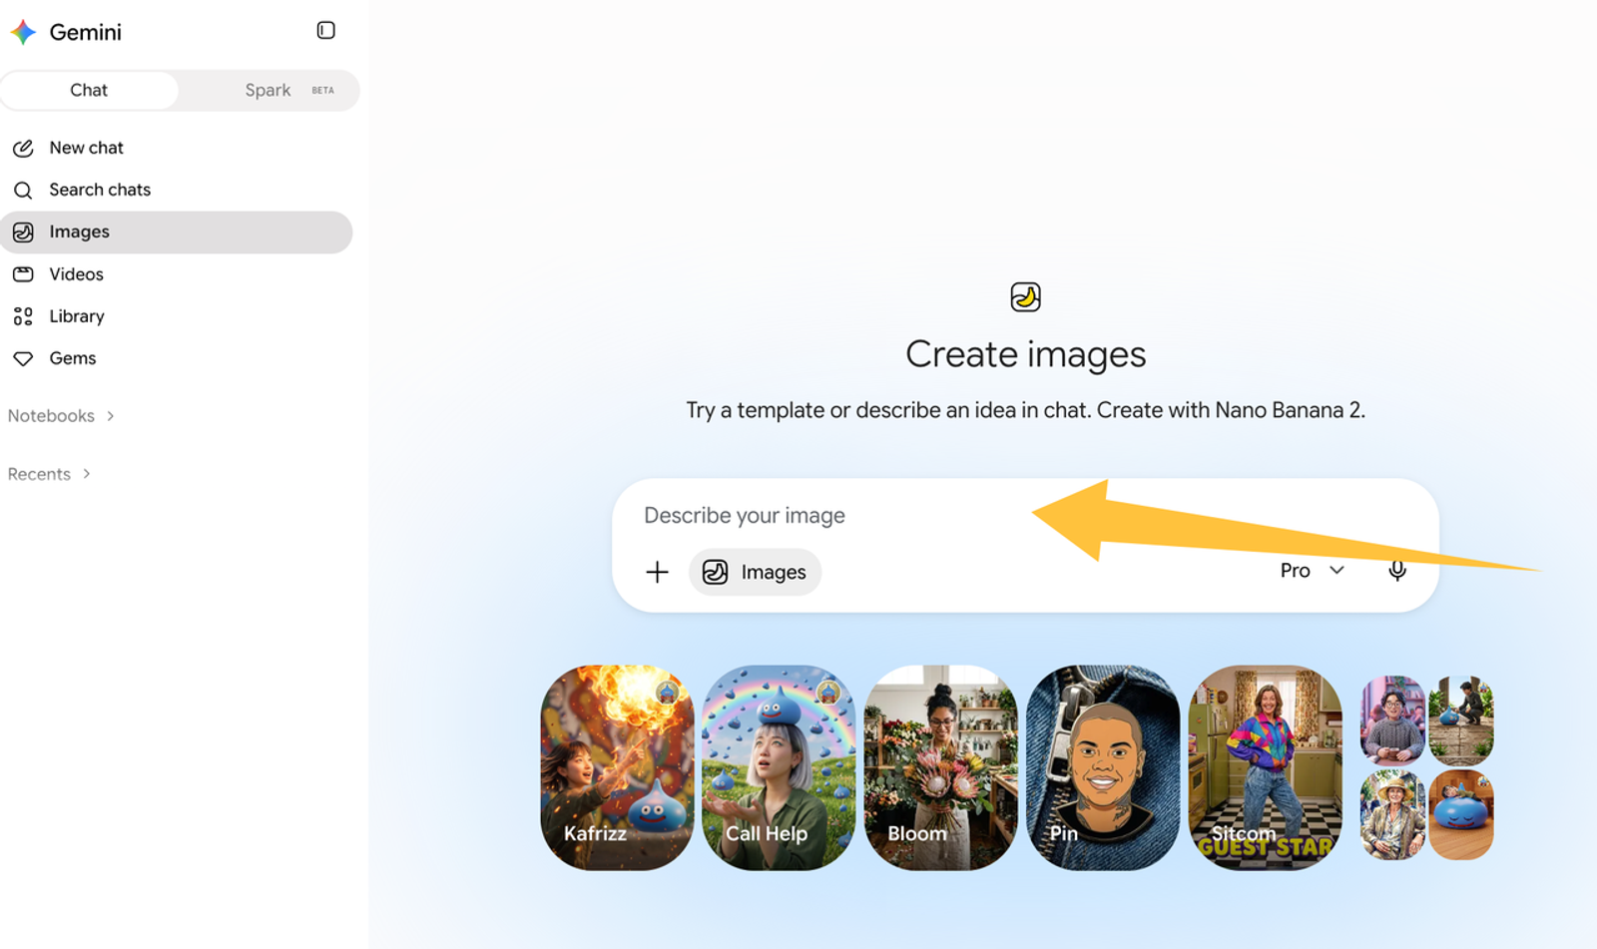Select the Sitcom Guest Star template
Screen dimensions: 1597x949
click(1266, 767)
